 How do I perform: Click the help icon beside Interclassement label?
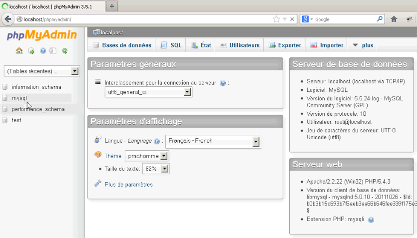coord(223,83)
